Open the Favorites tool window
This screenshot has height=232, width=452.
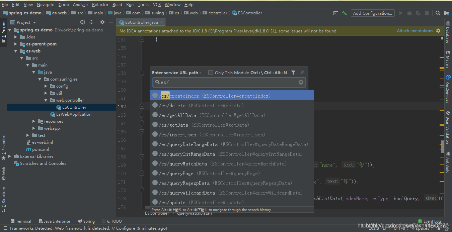(x=4, y=147)
